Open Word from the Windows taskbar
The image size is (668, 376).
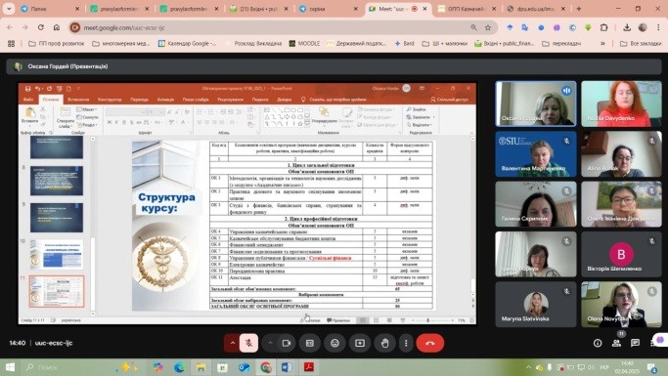pyautogui.click(x=287, y=367)
